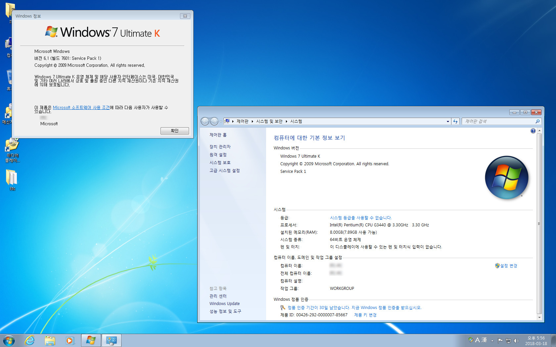Screen dimensions: 556x347
Task: Open the Action Center flag tray icon
Action: pyautogui.click(x=500, y=340)
